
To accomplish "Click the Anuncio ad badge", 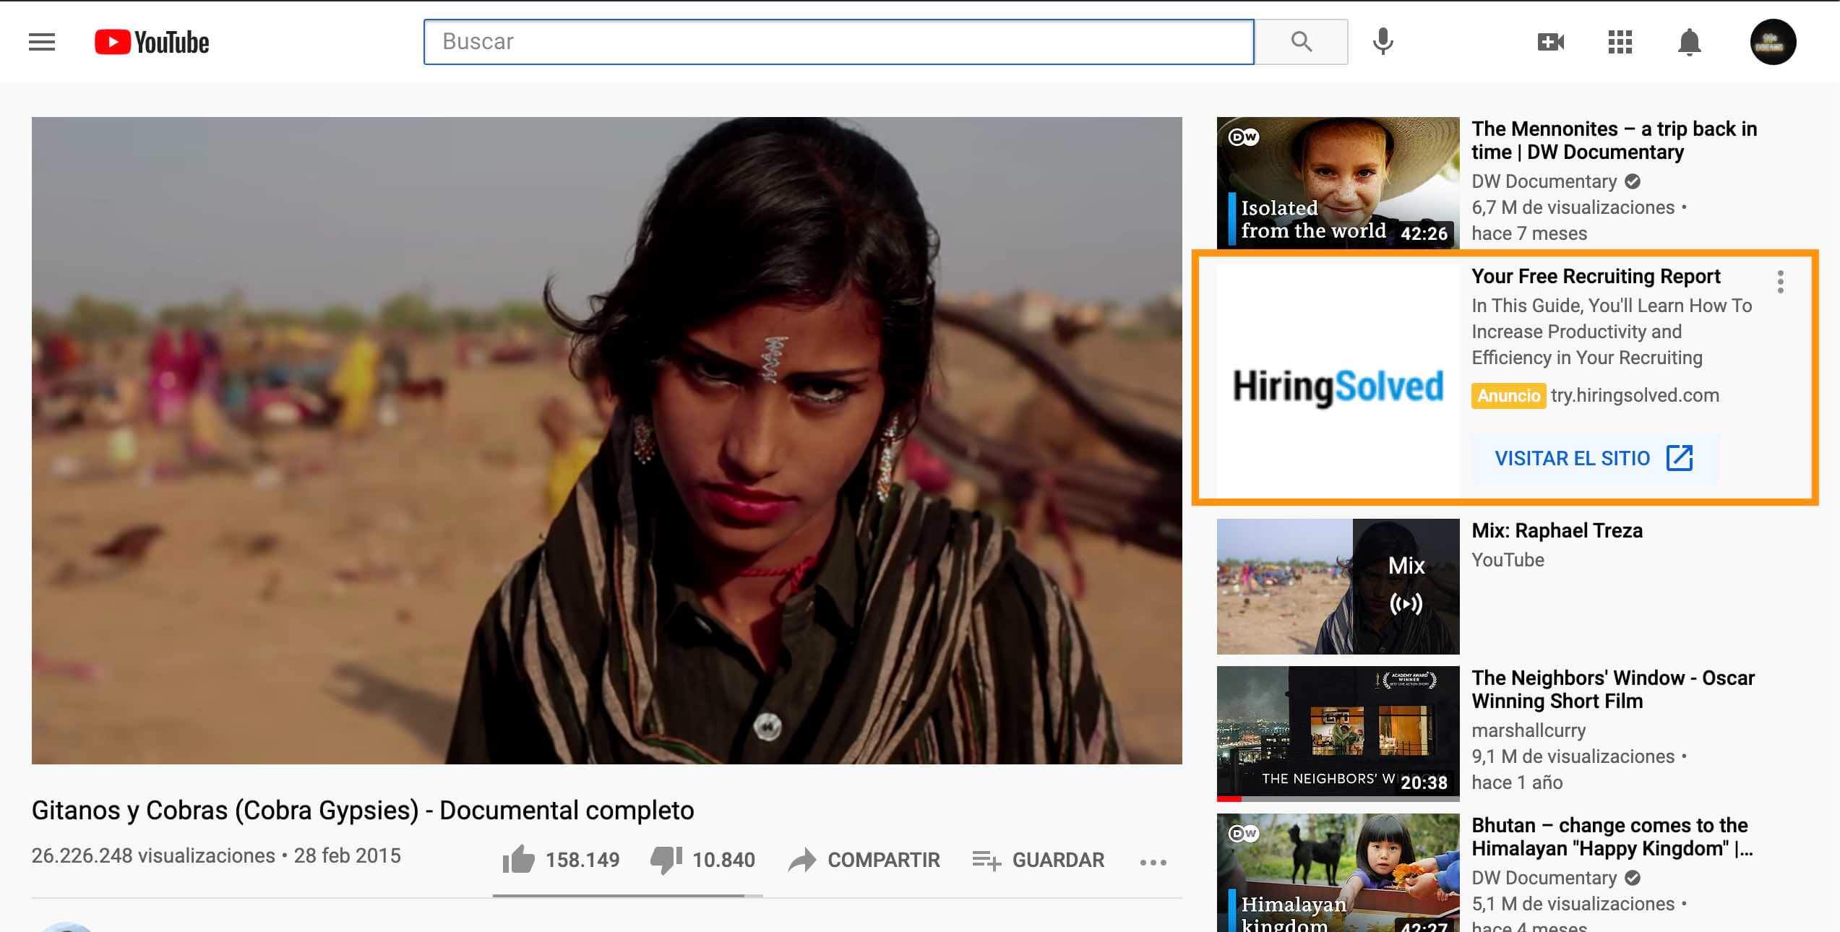I will 1509,396.
